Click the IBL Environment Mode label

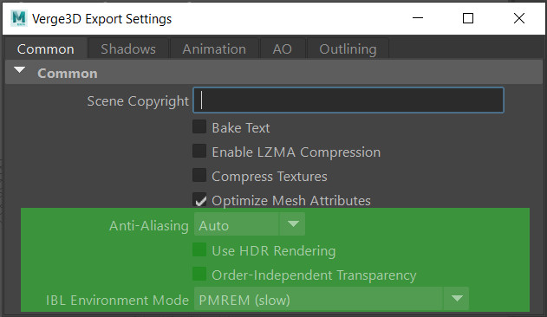coord(117,300)
